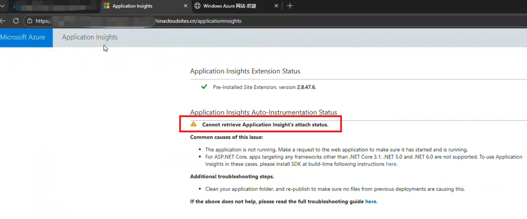This screenshot has height=219, width=527.
Task: Switch to the Windows Azure 网站-欢迎 tab
Action: point(237,6)
